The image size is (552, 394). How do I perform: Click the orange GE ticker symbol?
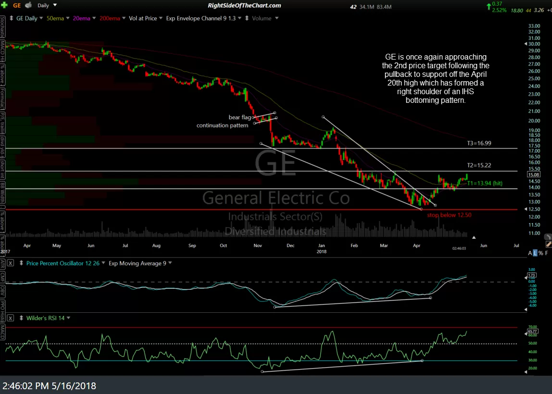pyautogui.click(x=17, y=5)
